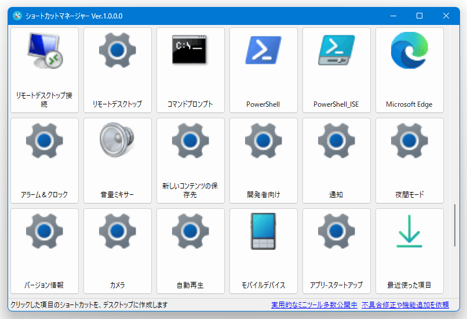This screenshot has height=319, width=467.
Task: Select the 通知 settings tile
Action: (336, 160)
